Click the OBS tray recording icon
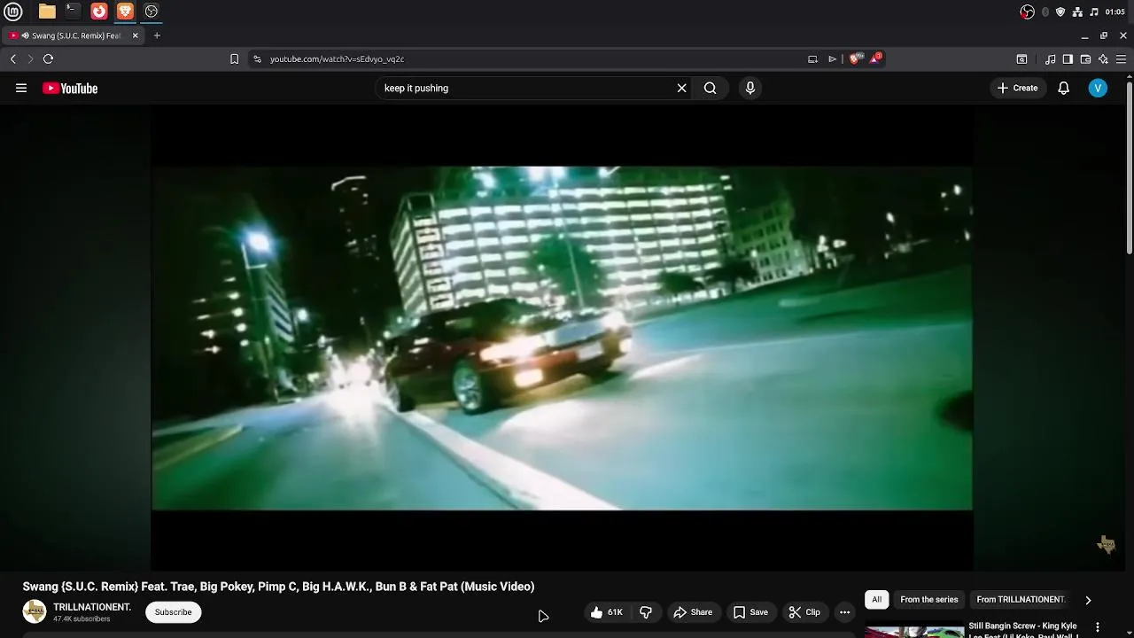The image size is (1134, 638). [x=1027, y=12]
